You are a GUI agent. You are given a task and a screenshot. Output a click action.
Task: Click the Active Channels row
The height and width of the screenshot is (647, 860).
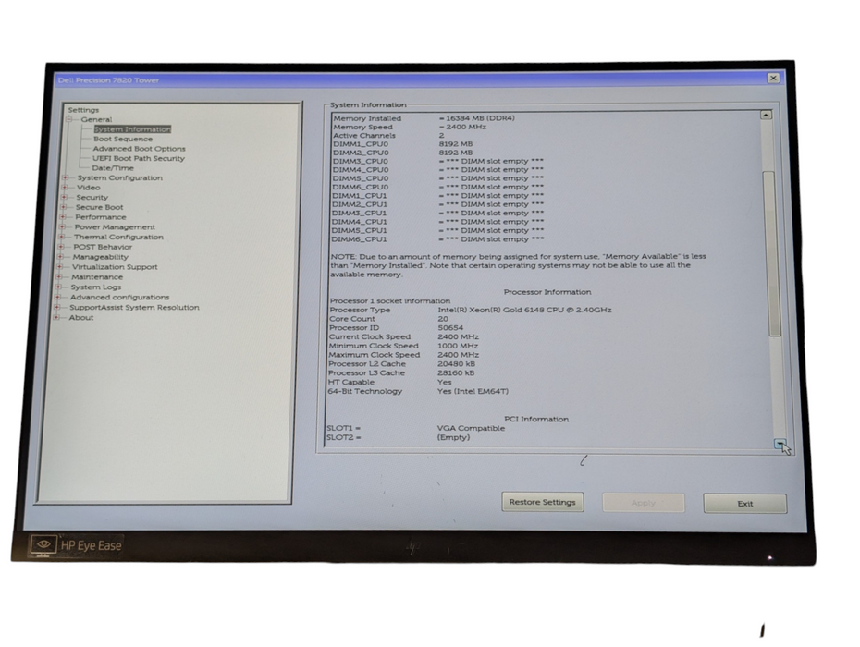point(389,136)
